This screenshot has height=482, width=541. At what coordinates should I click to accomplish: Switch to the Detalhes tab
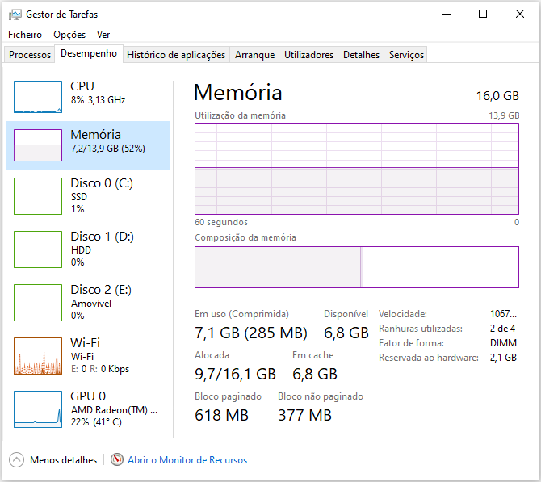coord(361,55)
